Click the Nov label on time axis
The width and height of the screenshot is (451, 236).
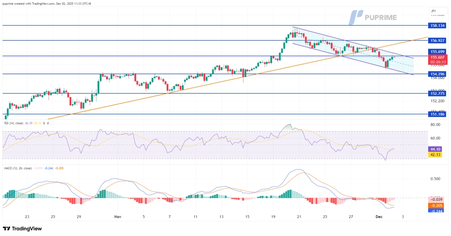[118, 217]
